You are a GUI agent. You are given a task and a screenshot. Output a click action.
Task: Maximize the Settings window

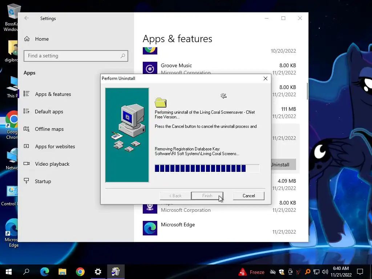283,18
